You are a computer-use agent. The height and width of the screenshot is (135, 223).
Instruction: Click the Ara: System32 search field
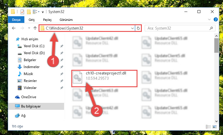coord(177,28)
